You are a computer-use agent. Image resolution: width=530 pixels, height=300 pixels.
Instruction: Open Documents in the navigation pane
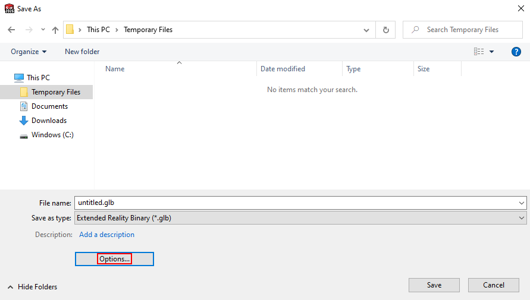click(x=49, y=106)
